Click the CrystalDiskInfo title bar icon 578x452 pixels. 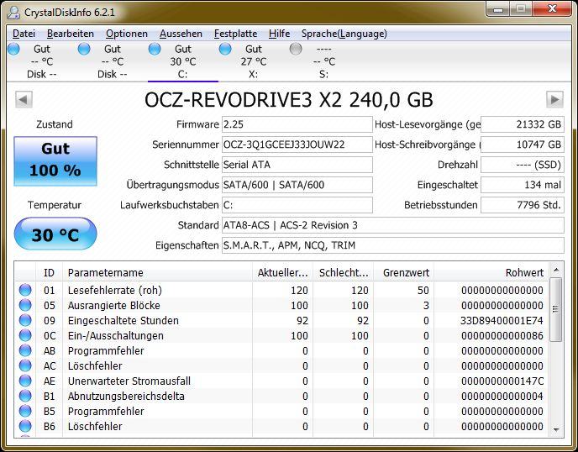point(13,13)
